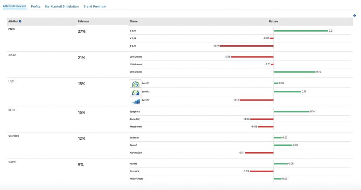The image size is (361, 190).
Task: Click the Nutzen column header
Action: tap(273, 22)
